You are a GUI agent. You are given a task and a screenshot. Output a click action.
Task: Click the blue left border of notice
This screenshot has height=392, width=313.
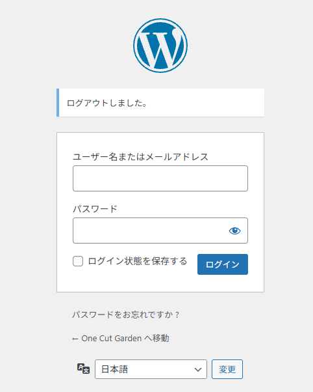pyautogui.click(x=58, y=102)
